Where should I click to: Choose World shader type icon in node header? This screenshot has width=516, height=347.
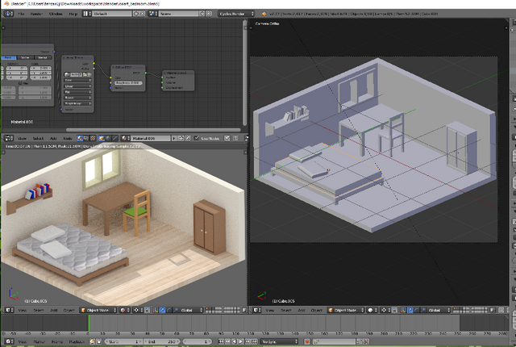(x=109, y=138)
